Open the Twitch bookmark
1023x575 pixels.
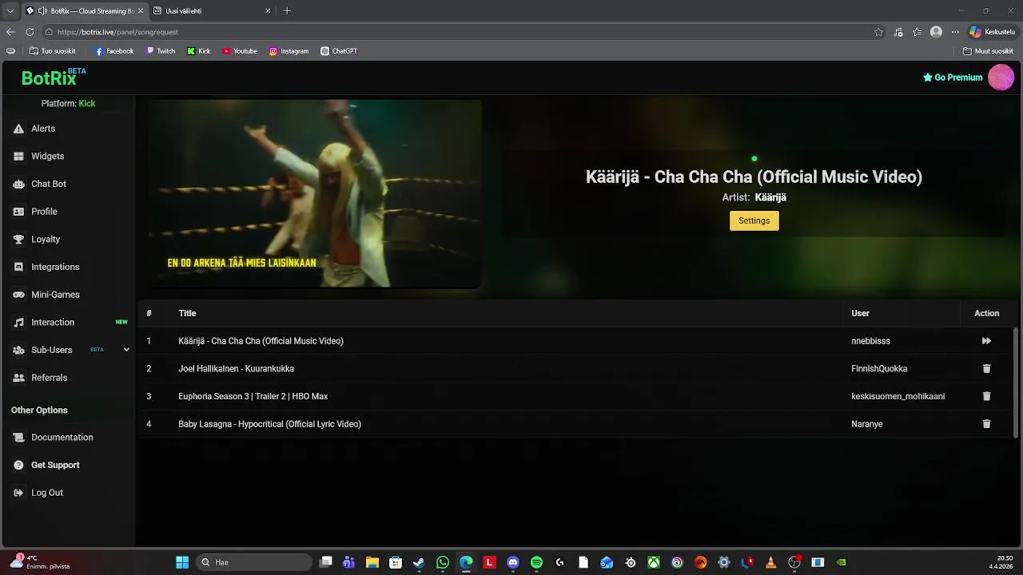click(161, 51)
